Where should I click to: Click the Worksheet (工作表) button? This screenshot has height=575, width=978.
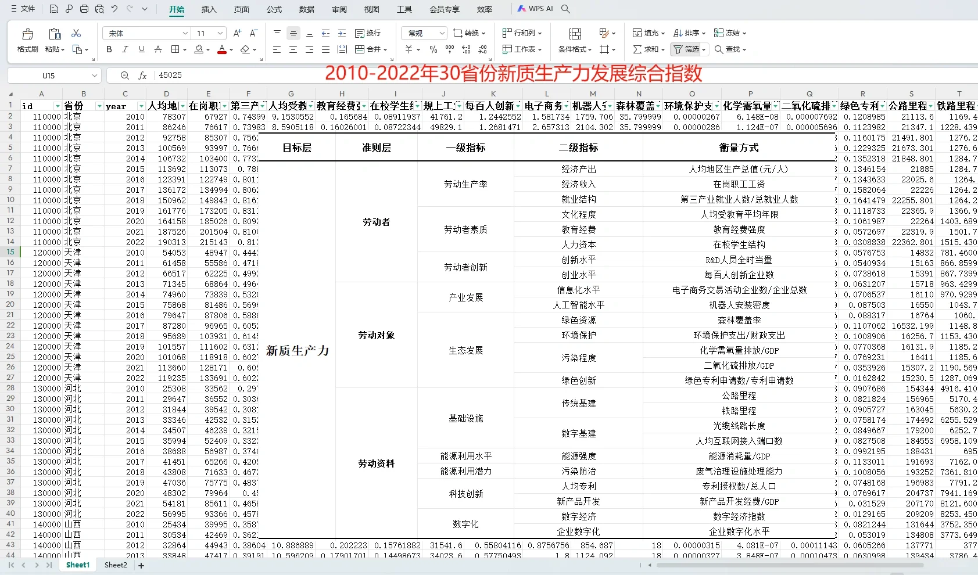[x=522, y=49]
